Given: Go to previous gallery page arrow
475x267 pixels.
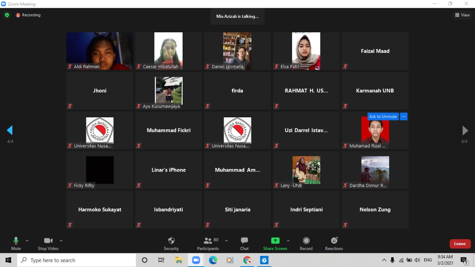Looking at the screenshot, I should tap(10, 130).
